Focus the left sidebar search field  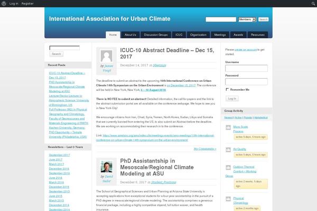click(64, 48)
